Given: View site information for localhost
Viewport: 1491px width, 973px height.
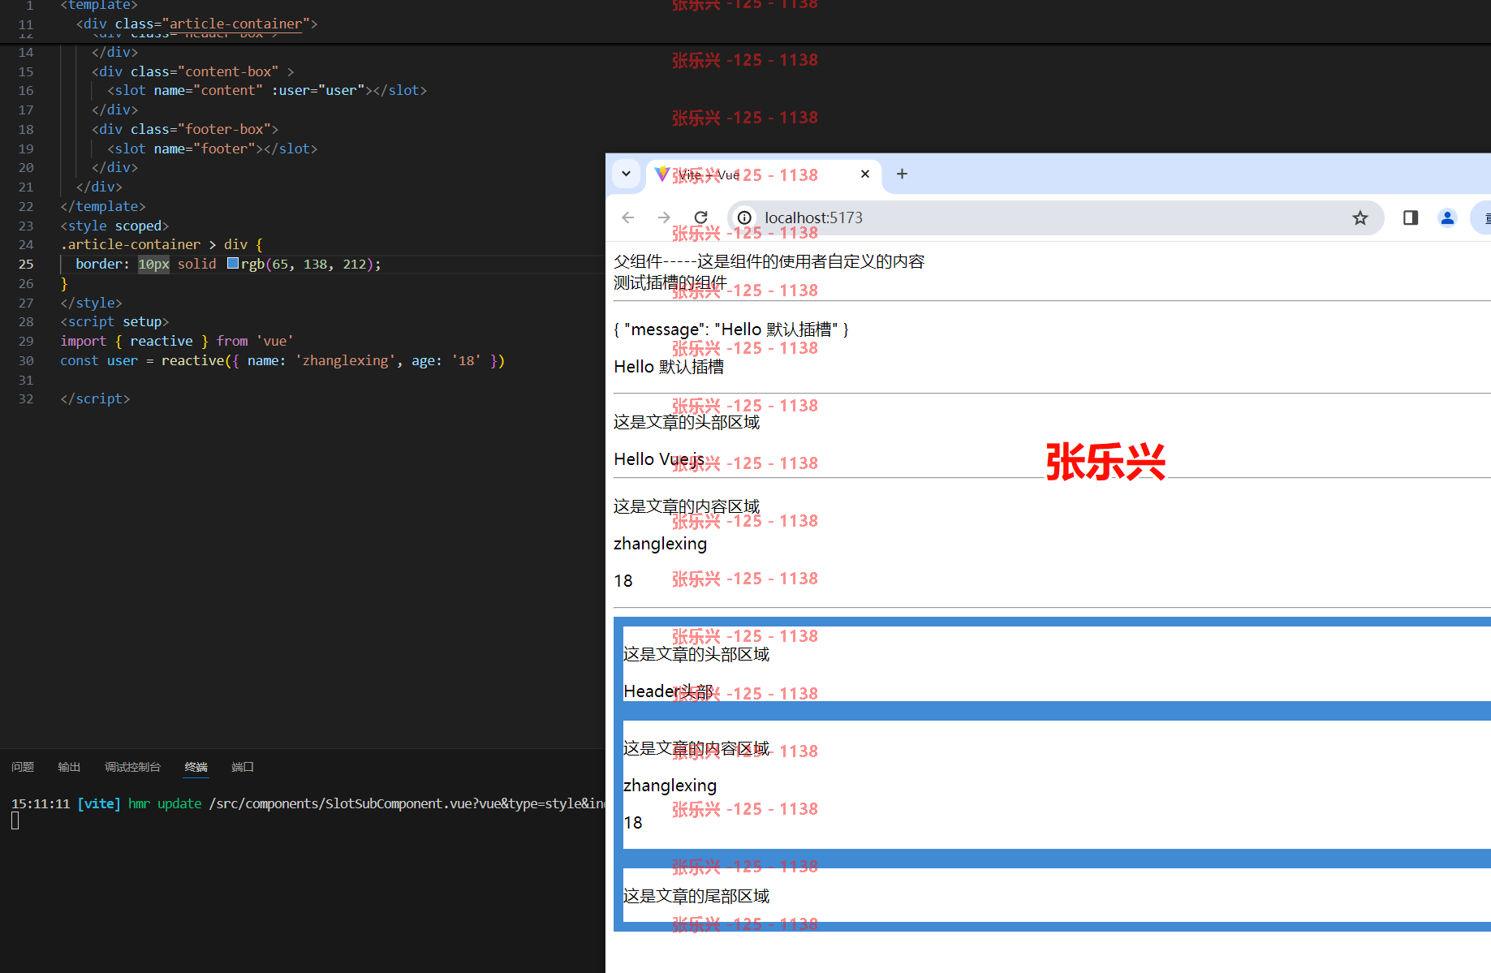Looking at the screenshot, I should [744, 217].
